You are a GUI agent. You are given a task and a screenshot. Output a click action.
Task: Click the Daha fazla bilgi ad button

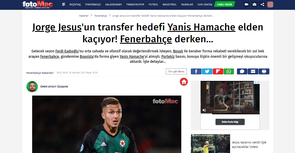(230, 122)
